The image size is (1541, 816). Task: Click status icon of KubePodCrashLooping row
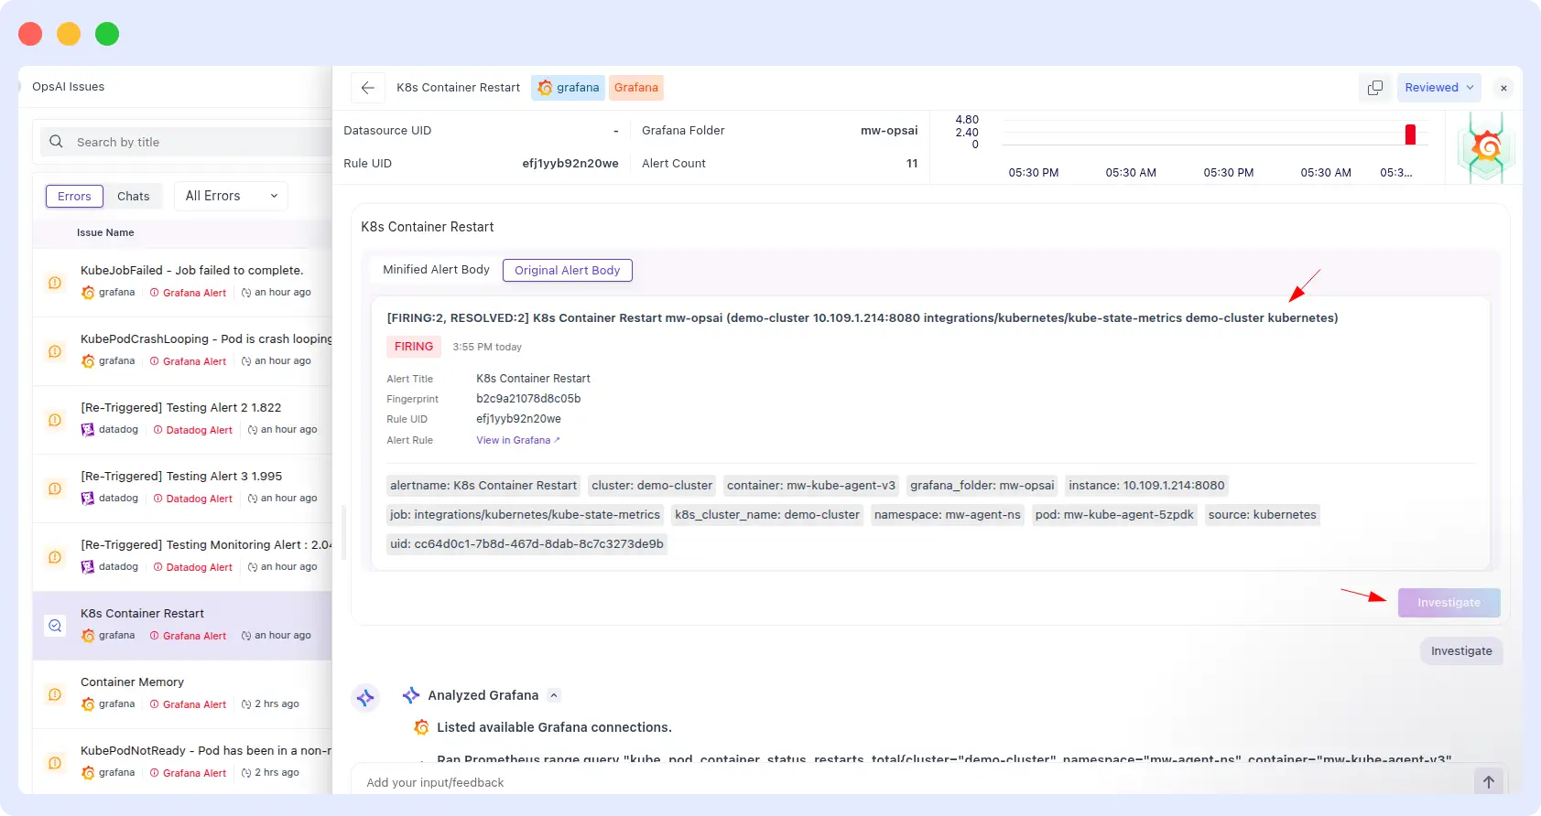tap(55, 351)
